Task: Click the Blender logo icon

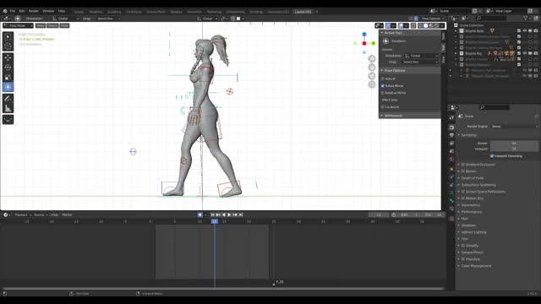Action: [x=5, y=11]
